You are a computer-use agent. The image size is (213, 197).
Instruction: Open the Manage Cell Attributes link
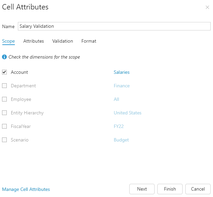tap(26, 189)
